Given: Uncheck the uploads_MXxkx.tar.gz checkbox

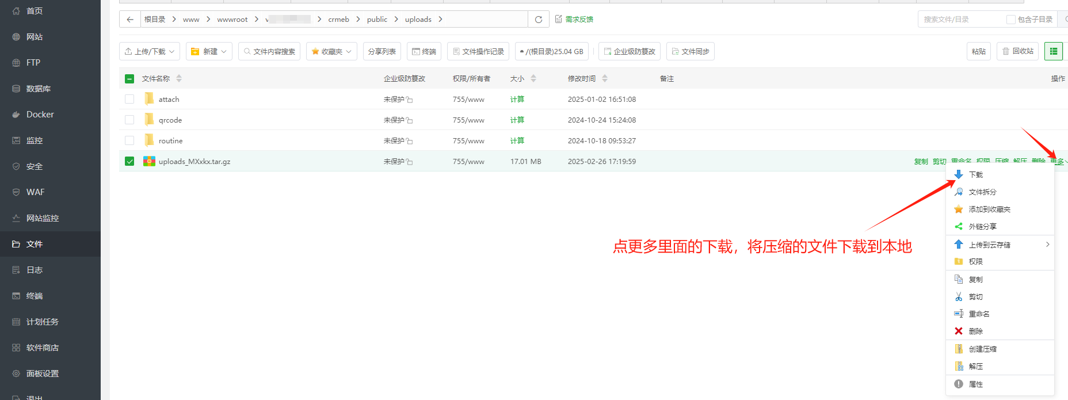Looking at the screenshot, I should (x=129, y=161).
